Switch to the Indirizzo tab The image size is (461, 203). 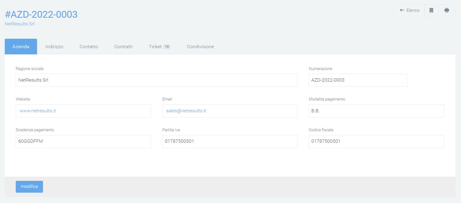point(54,46)
